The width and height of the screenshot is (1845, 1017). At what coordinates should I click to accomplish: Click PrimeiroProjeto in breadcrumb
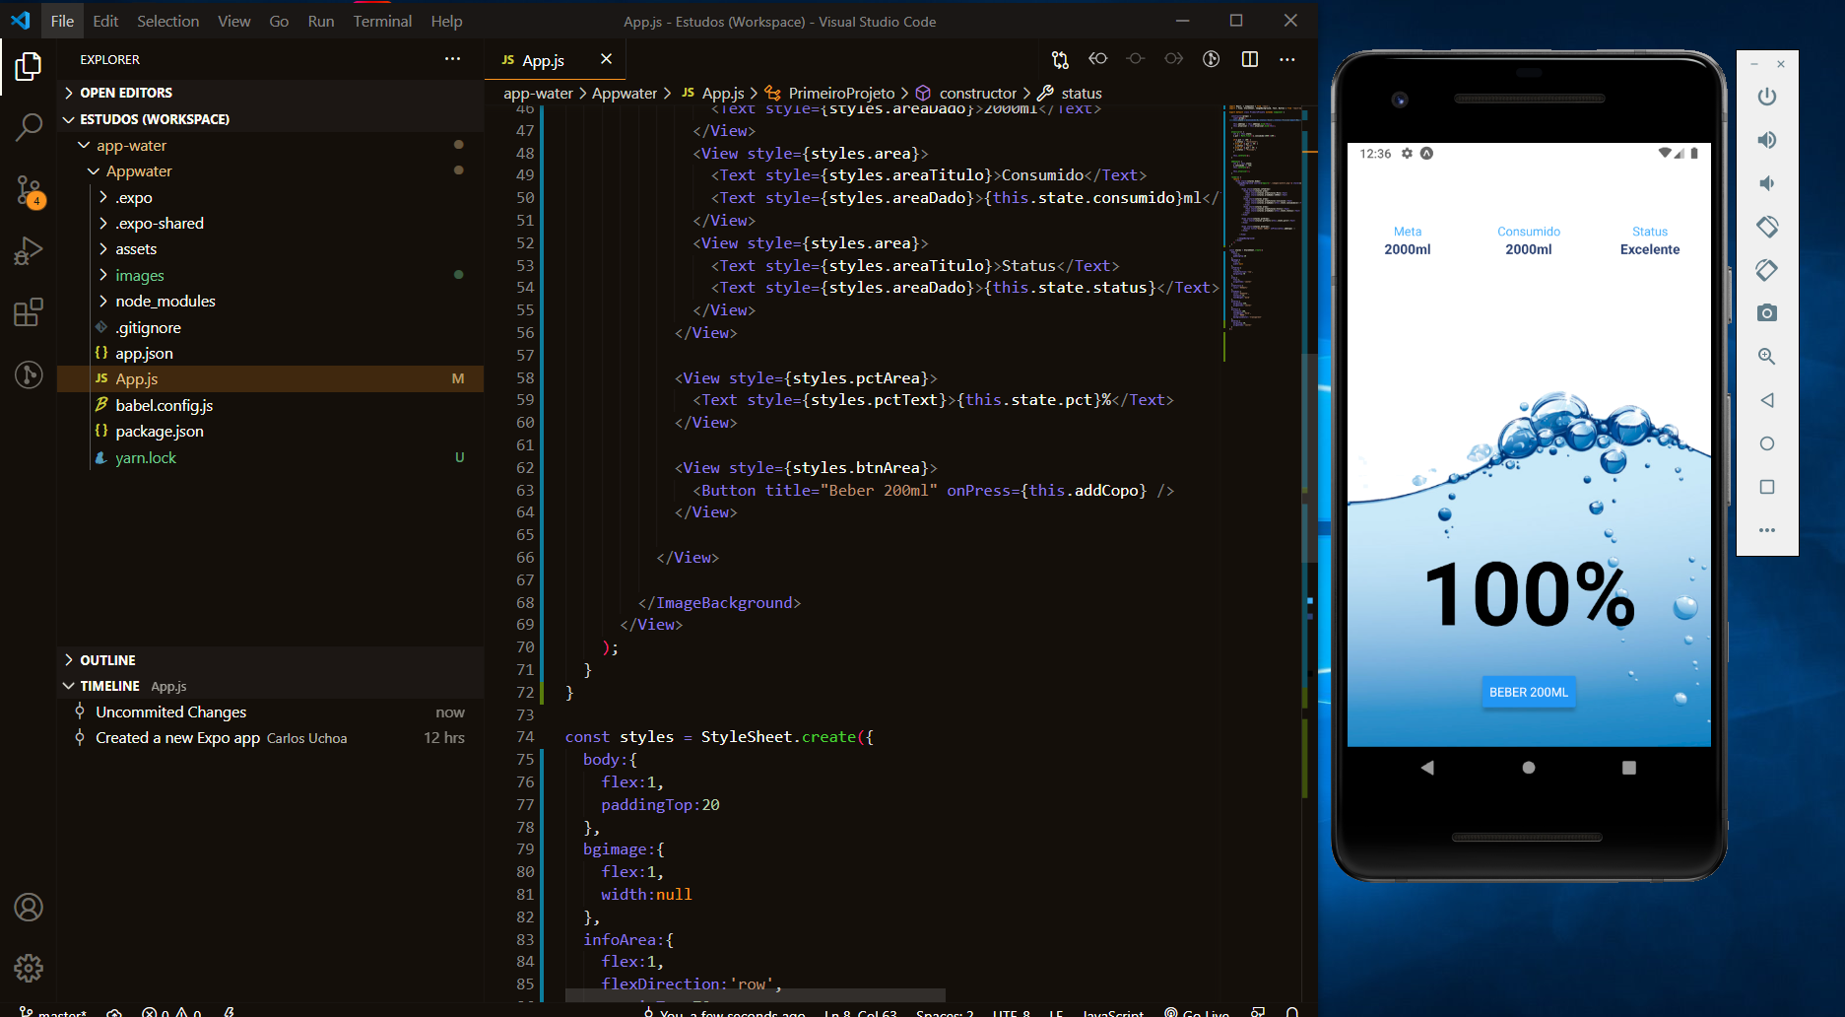click(841, 93)
